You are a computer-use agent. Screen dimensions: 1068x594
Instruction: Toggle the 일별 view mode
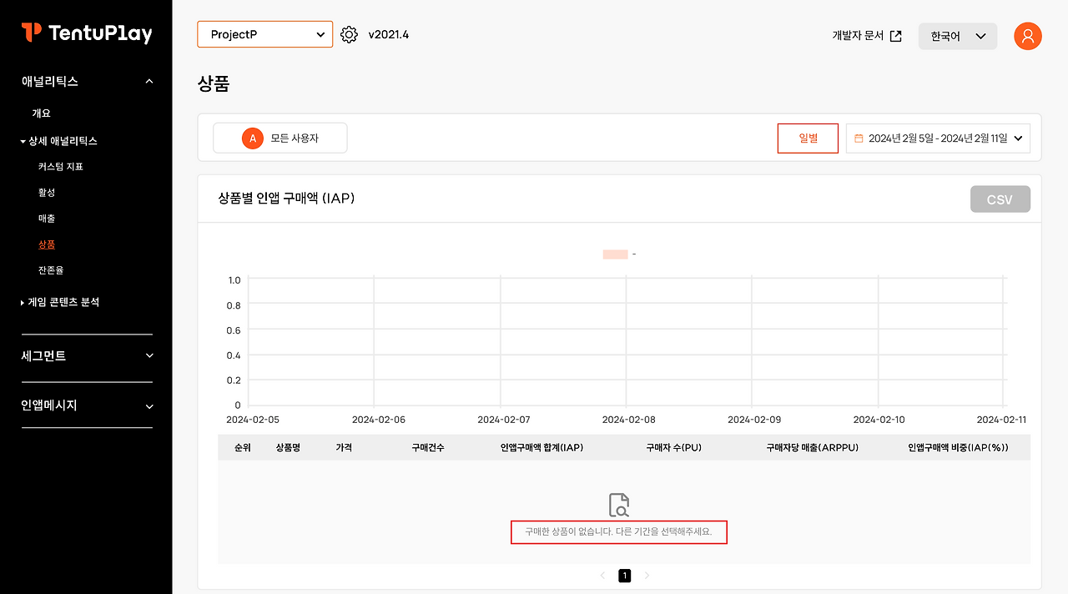pyautogui.click(x=808, y=138)
